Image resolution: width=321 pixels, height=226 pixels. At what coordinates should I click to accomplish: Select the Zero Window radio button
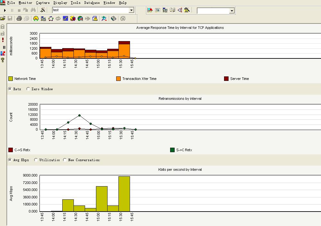[28, 89]
